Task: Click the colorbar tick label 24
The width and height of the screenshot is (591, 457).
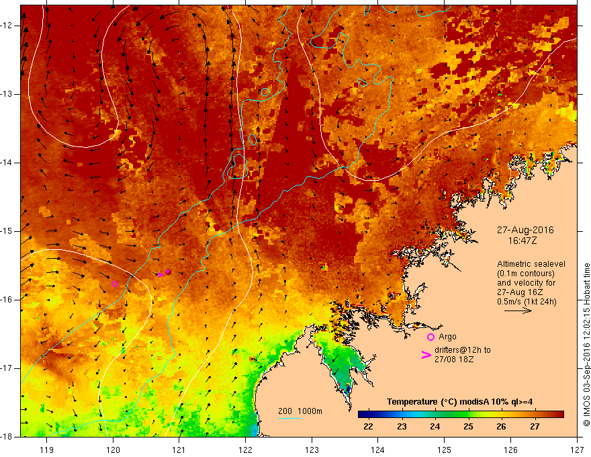Action: (435, 427)
